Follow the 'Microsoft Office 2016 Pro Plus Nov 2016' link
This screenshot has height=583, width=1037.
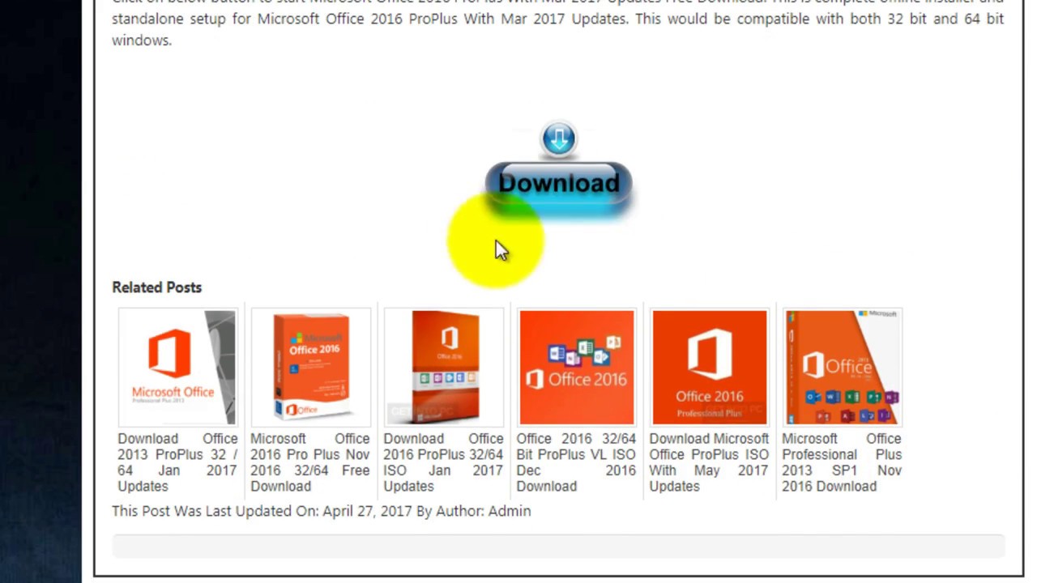click(310, 462)
